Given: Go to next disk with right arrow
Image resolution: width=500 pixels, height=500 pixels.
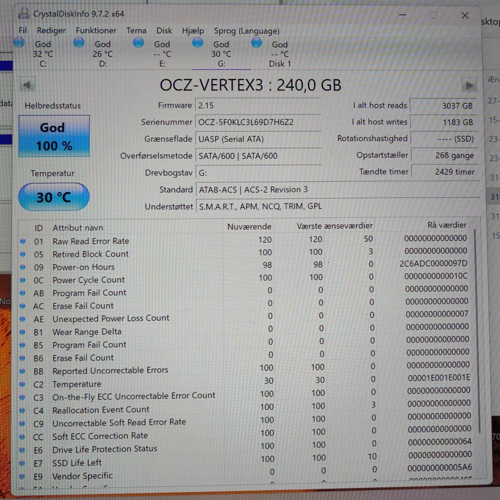Looking at the screenshot, I should coord(469,85).
